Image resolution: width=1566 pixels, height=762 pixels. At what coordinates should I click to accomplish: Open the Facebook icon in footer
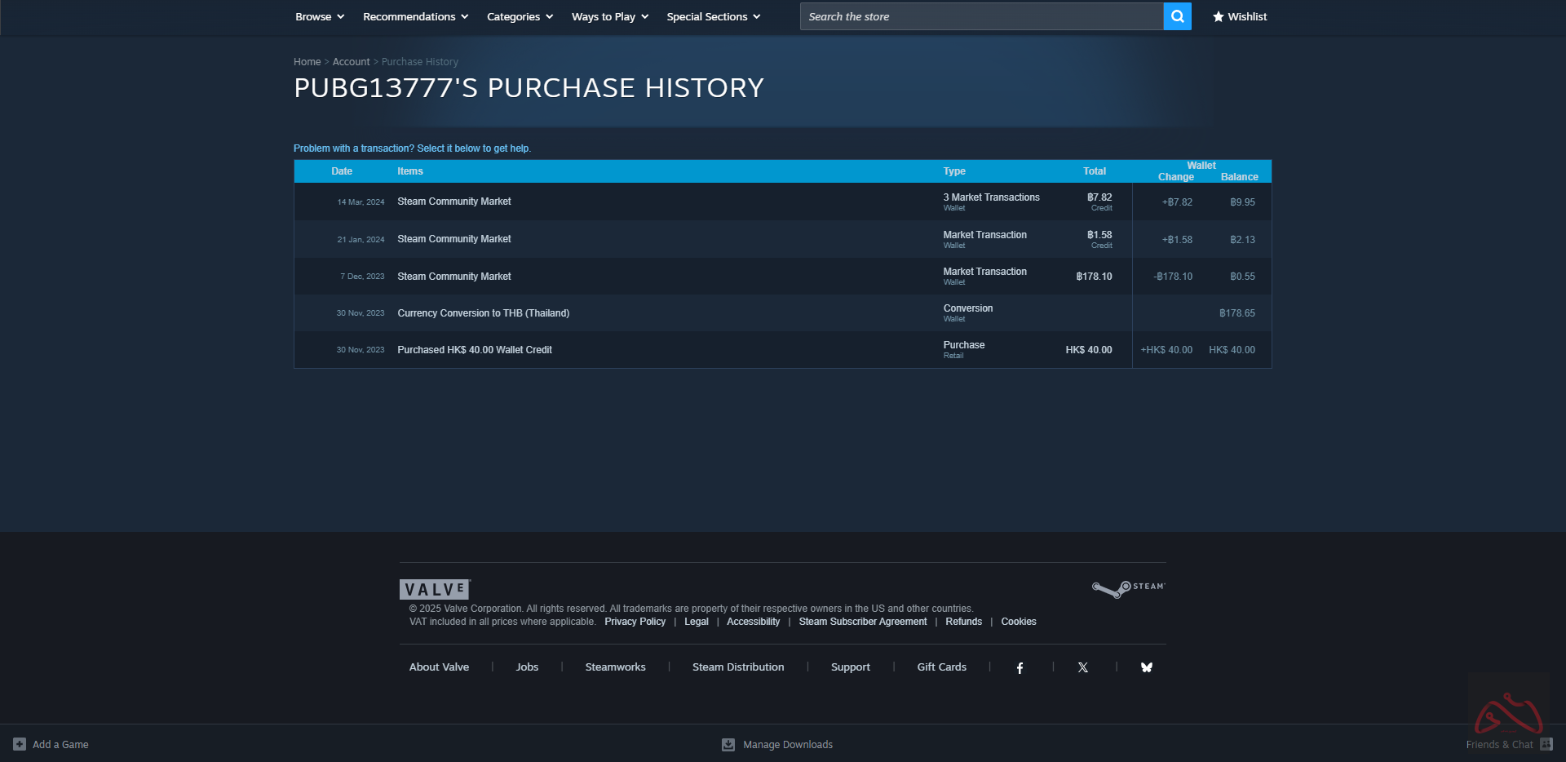point(1020,668)
